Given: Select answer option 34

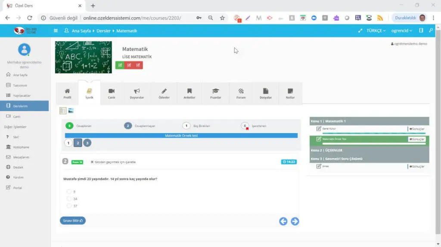Looking at the screenshot, I should (x=69, y=199).
